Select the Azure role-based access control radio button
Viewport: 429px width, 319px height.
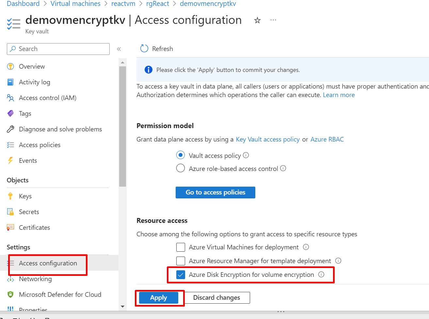[x=181, y=168]
